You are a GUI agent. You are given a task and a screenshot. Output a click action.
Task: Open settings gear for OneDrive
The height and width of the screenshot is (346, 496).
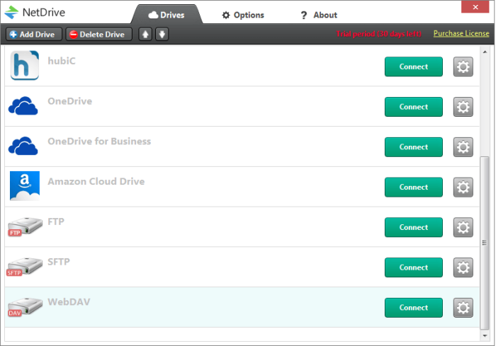click(463, 107)
